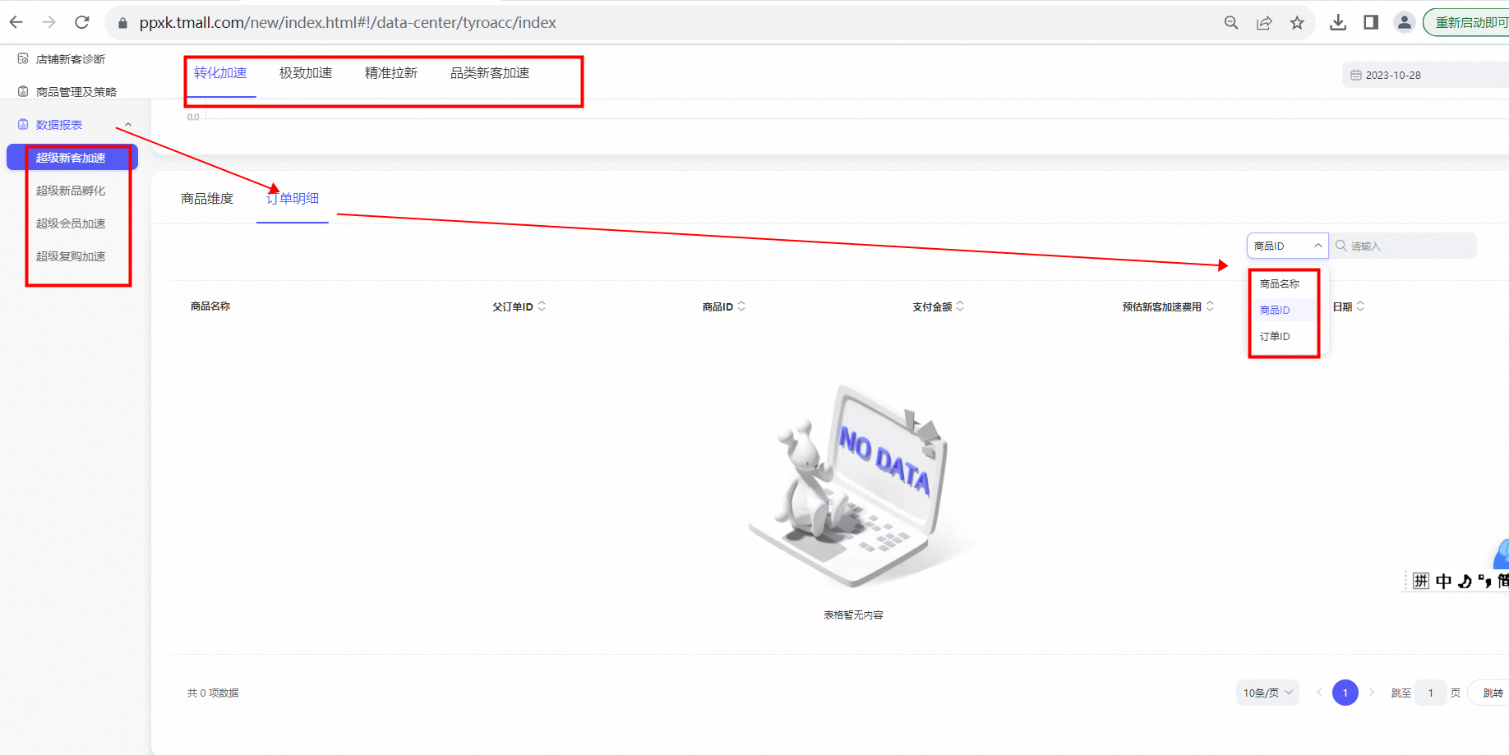Bookmark this page with the star icon
The width and height of the screenshot is (1509, 755).
click(x=1297, y=23)
